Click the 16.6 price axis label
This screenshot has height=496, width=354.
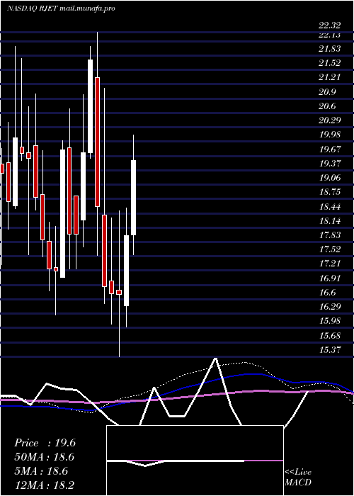(x=327, y=292)
